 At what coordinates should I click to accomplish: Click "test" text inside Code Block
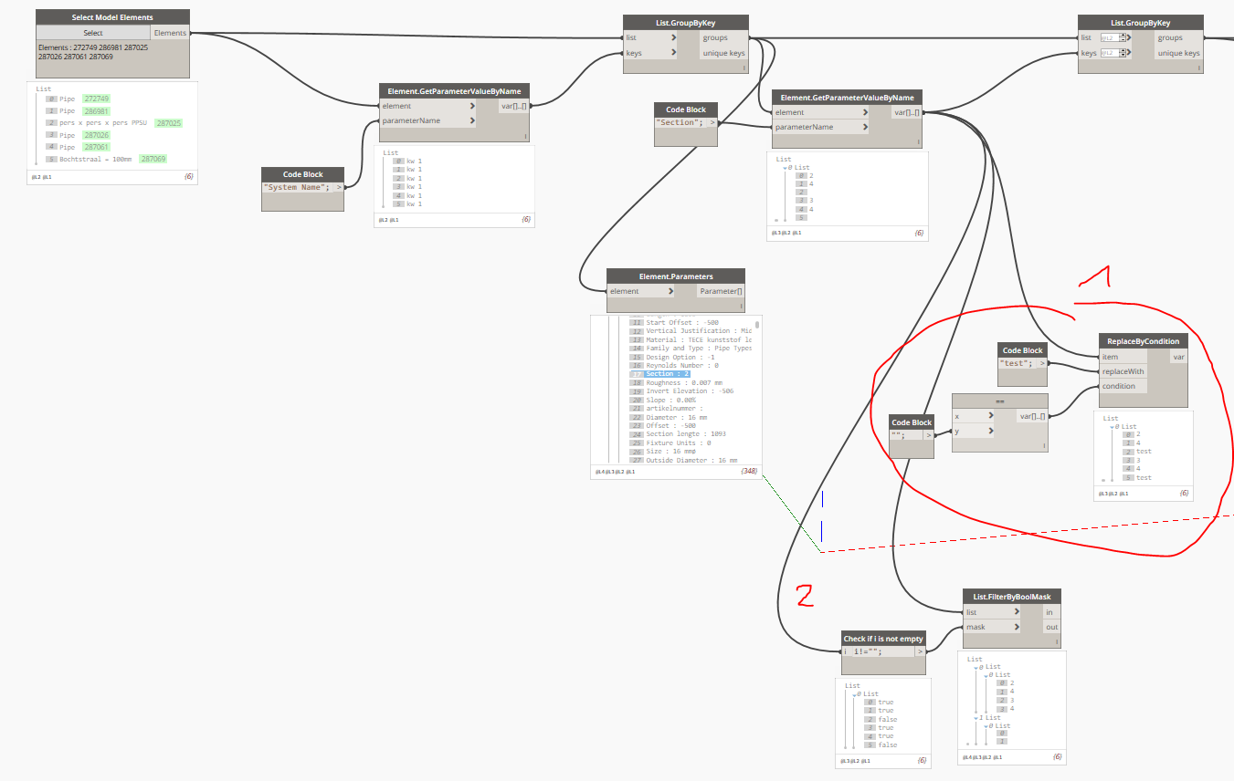(x=1014, y=363)
